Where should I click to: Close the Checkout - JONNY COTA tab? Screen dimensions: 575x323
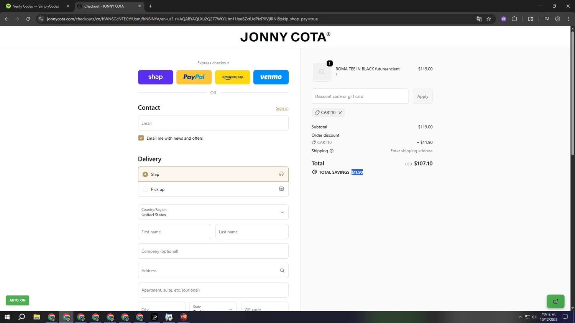(x=140, y=6)
